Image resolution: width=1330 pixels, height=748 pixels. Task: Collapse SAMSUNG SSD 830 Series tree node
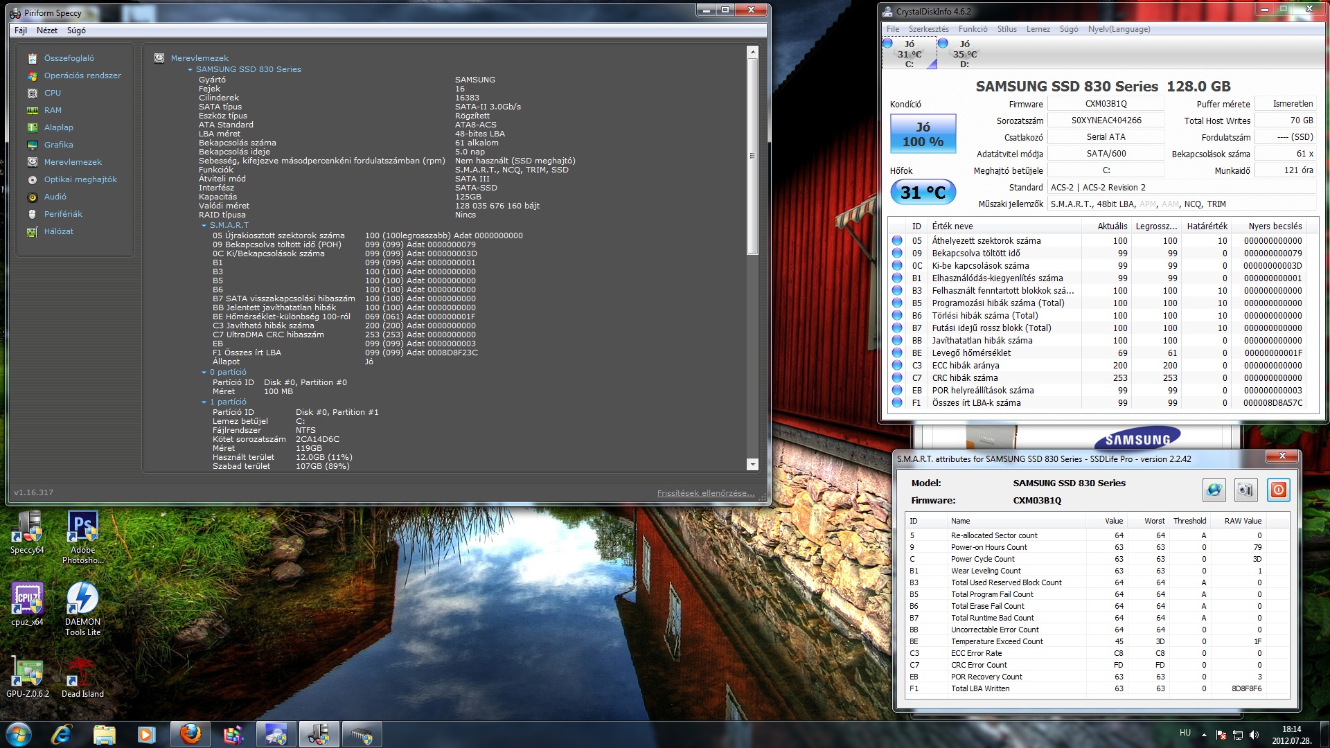(190, 70)
